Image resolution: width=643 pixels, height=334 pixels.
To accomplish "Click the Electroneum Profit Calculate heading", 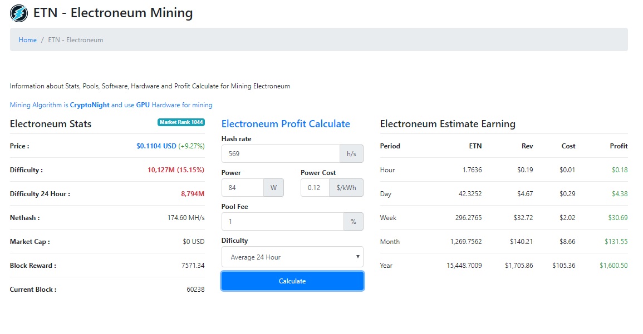I will (286, 124).
